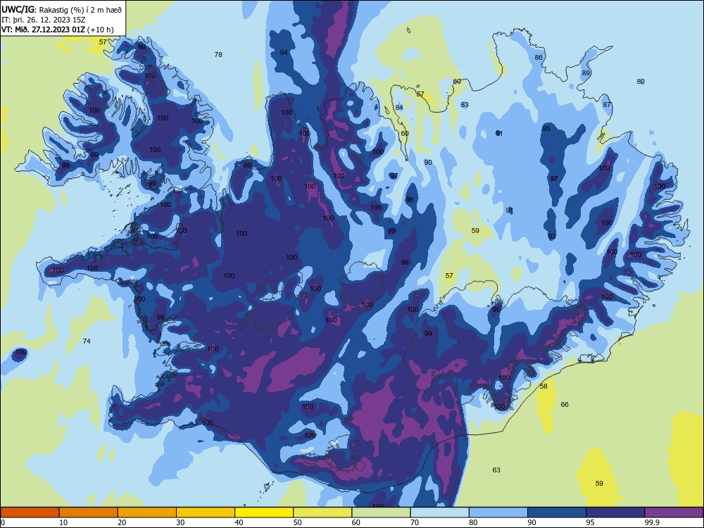
Task: Click the humidity value '94' on the map
Action: [284, 53]
